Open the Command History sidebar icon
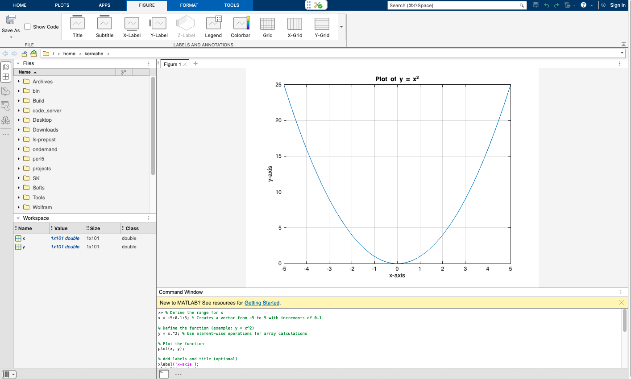The image size is (631, 379). pos(6,106)
